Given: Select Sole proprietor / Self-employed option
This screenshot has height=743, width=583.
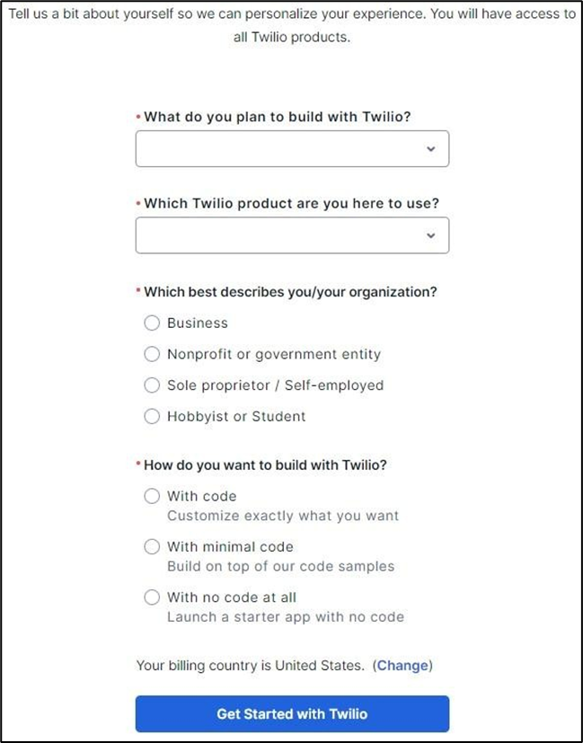Looking at the screenshot, I should (x=152, y=385).
